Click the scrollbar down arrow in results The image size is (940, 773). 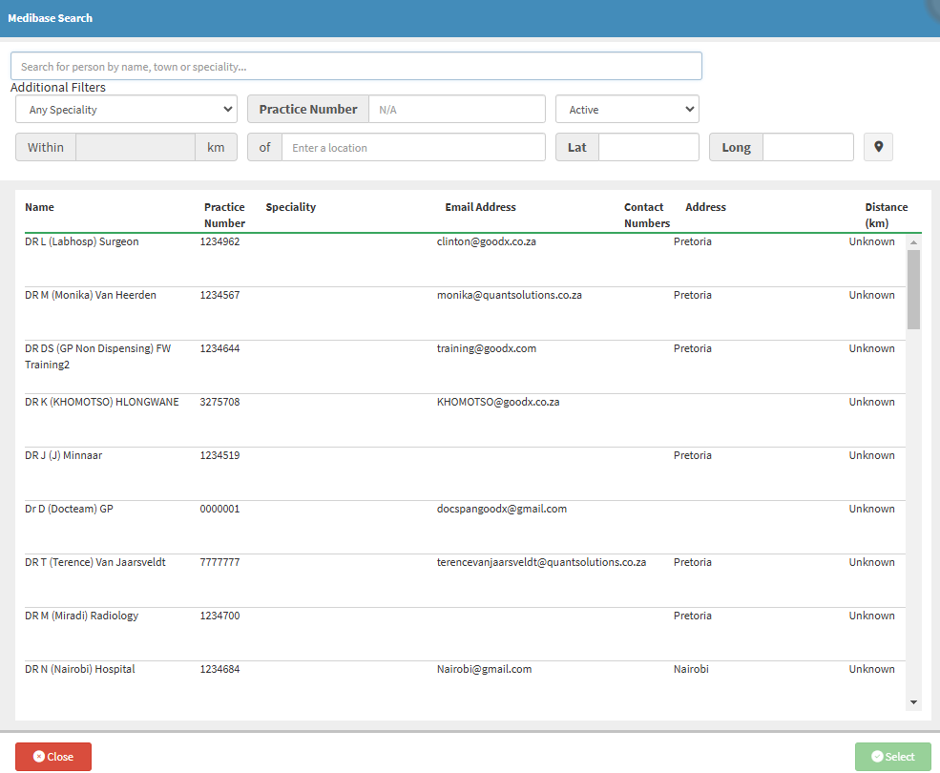pyautogui.click(x=913, y=702)
